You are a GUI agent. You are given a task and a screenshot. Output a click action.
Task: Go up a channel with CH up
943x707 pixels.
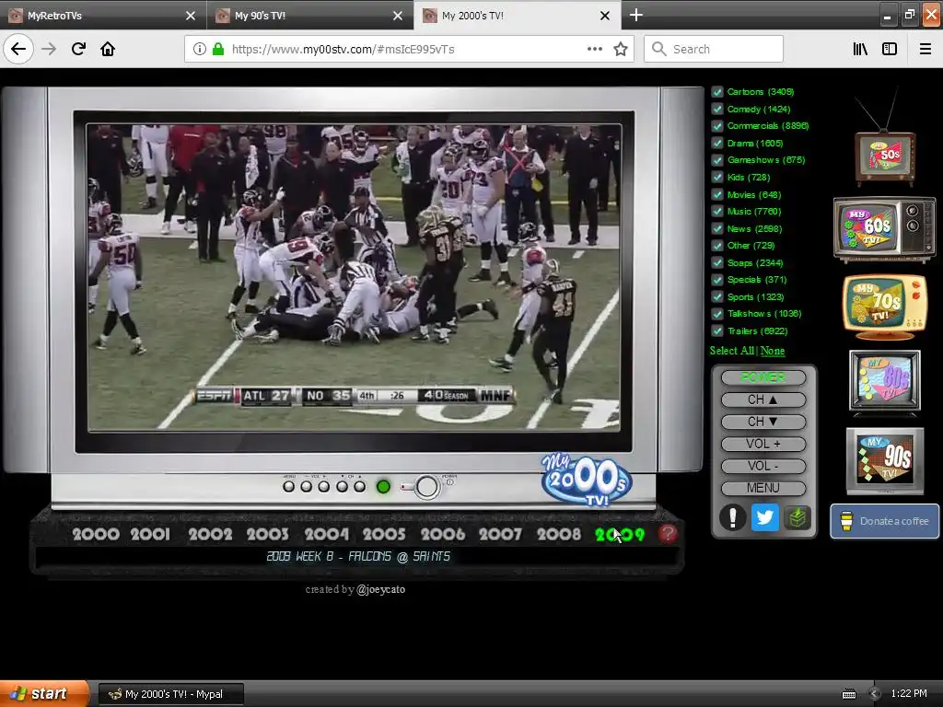point(763,400)
